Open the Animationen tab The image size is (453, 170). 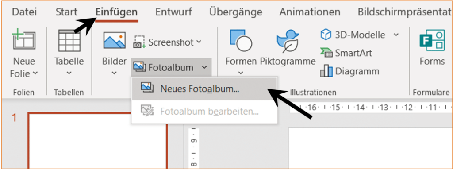pyautogui.click(x=310, y=12)
